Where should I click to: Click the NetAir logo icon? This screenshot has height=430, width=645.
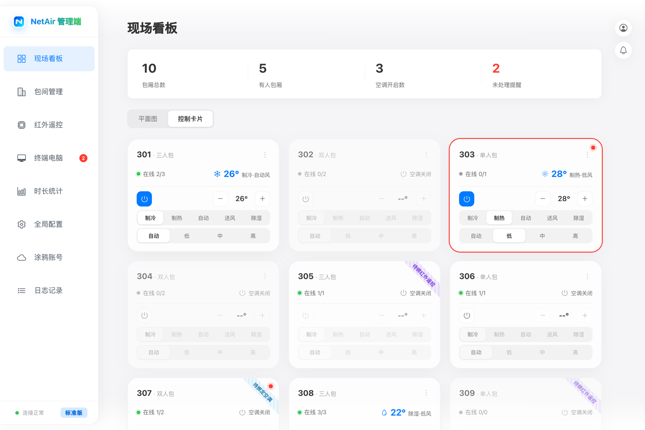19,21
